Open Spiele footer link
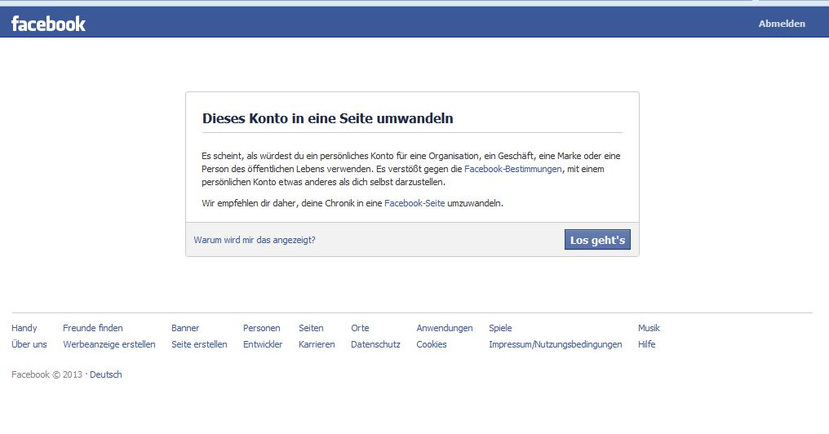The width and height of the screenshot is (829, 434). click(x=500, y=328)
